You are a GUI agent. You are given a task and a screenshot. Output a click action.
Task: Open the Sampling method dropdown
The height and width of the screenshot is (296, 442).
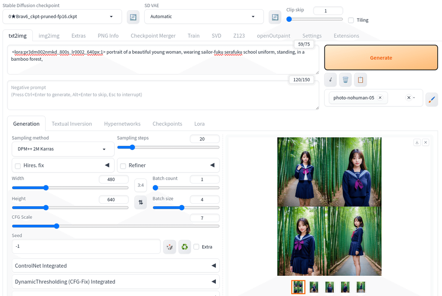click(63, 149)
